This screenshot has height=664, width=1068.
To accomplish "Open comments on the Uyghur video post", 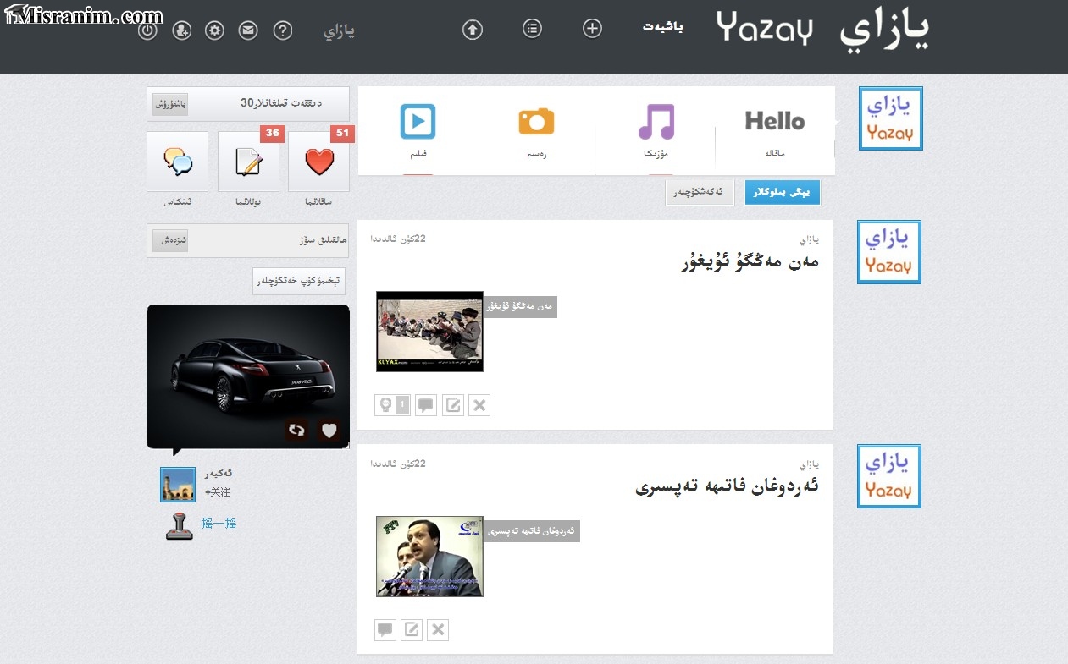I will tap(427, 405).
